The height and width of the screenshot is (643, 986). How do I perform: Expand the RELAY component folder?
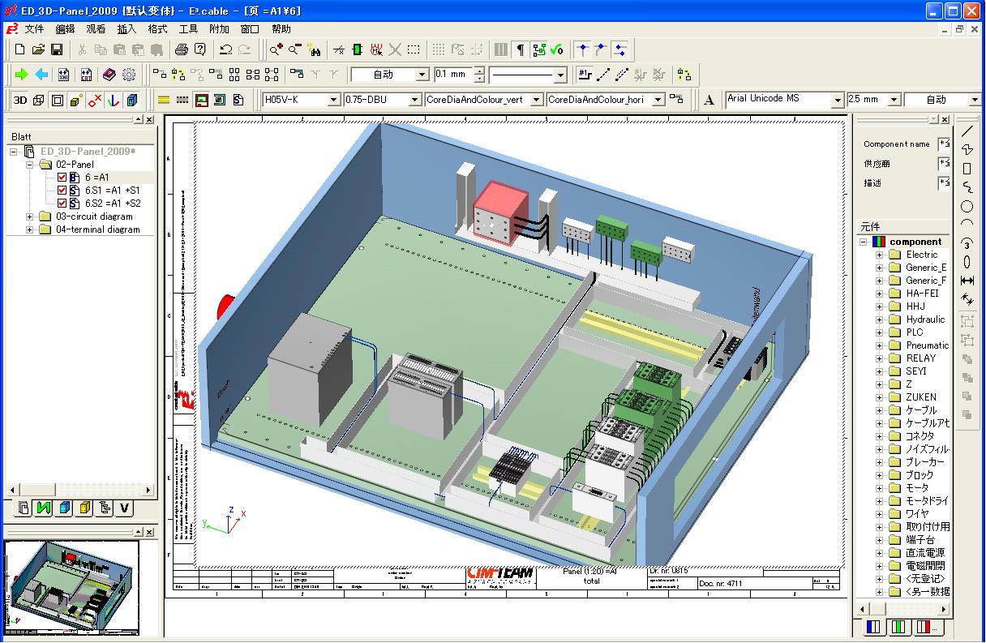click(x=879, y=358)
